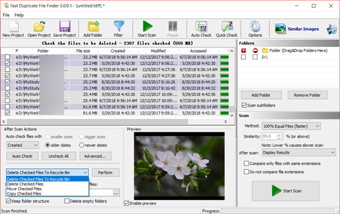Image resolution: width=340 pixels, height=214 pixels.
Task: Sort by the Modified column header
Action: point(158,51)
